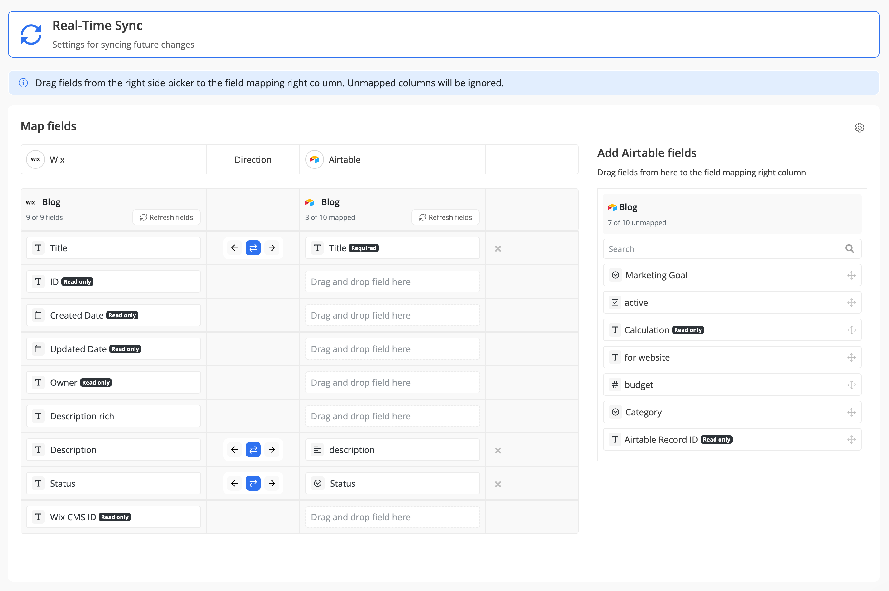889x591 pixels.
Task: Click the budget number-type icon
Action: pos(615,385)
